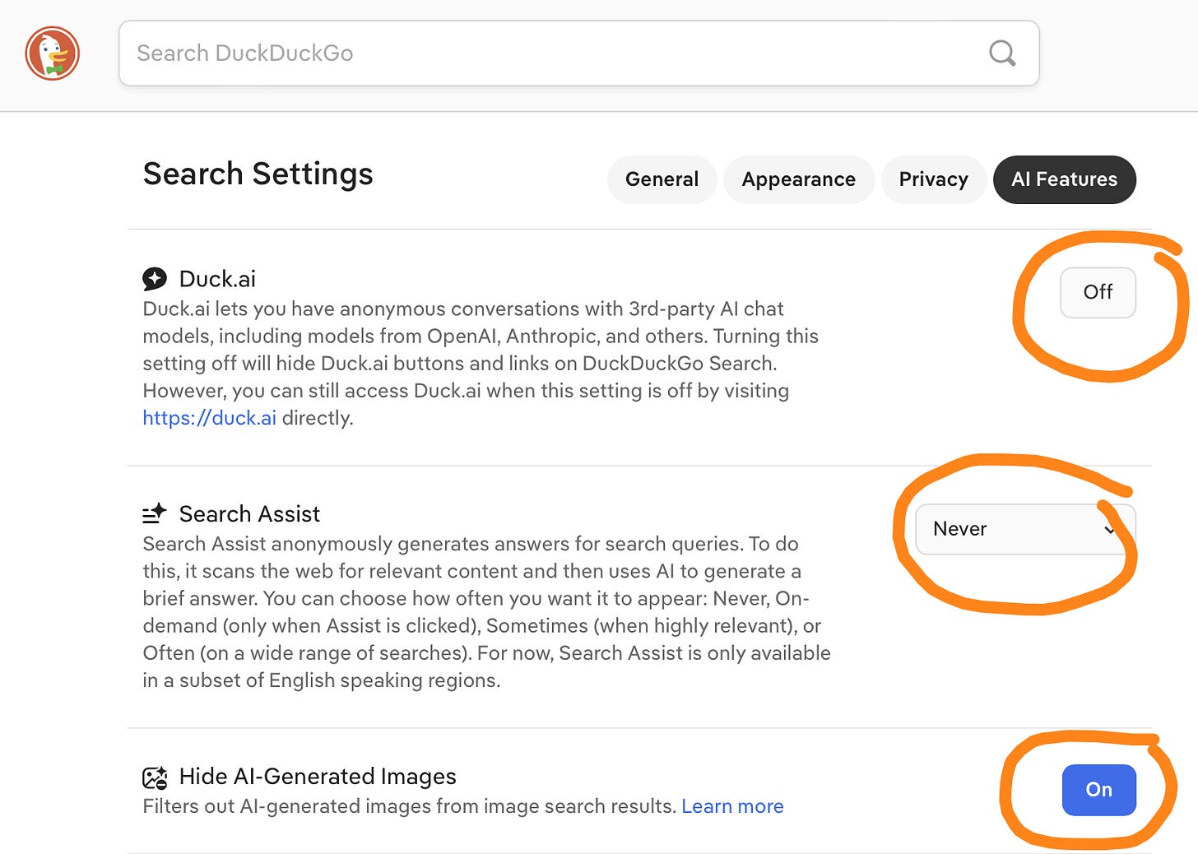
Task: Click the magnifying glass search icon
Action: (1002, 53)
